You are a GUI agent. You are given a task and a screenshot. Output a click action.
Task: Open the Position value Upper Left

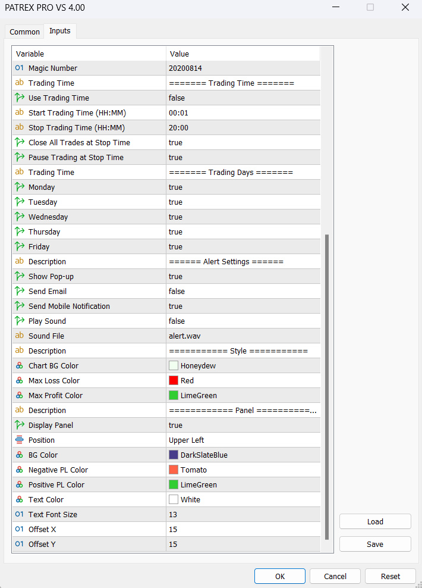243,440
